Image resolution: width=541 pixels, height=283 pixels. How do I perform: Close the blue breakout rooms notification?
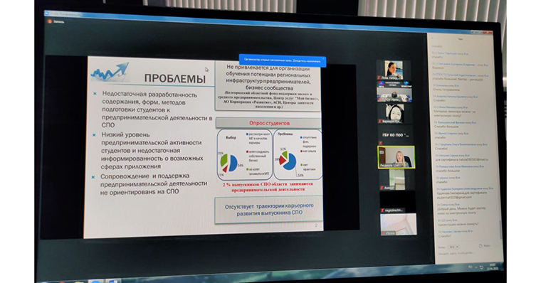(323, 59)
